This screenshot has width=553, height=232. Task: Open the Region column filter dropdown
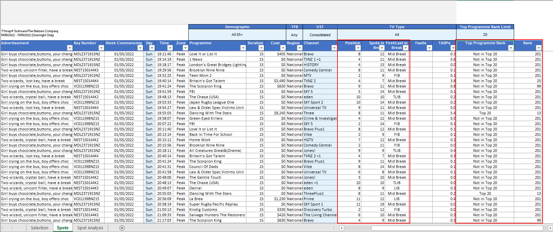(x=299, y=48)
